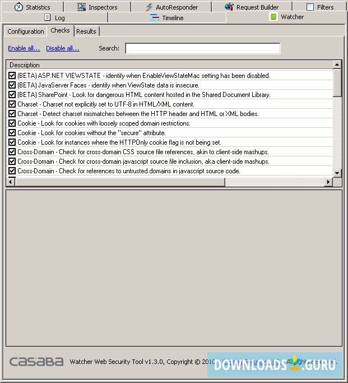
Task: Uncheck HTTPOnly cookie flag check
Action: coord(12,142)
